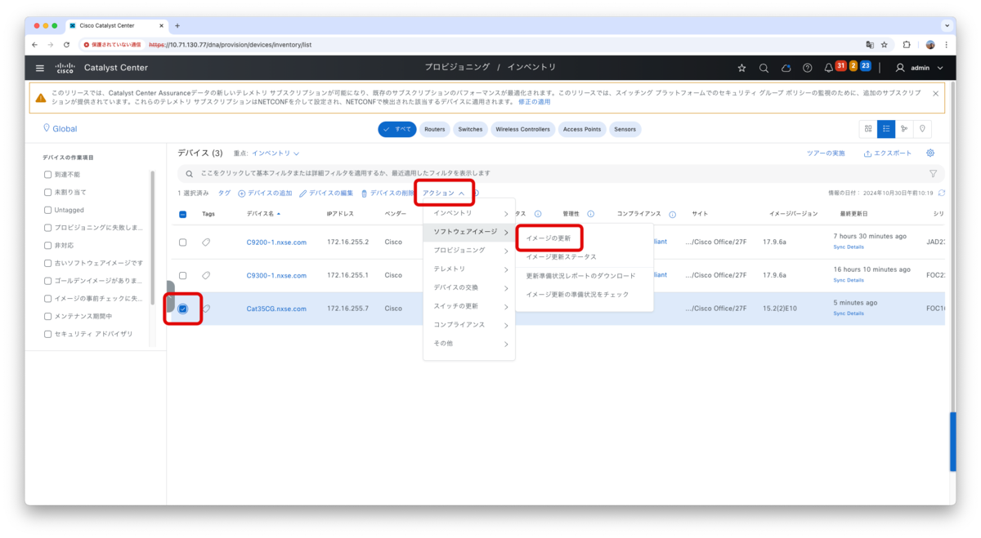Click the デバイスの追加 button

coord(265,193)
